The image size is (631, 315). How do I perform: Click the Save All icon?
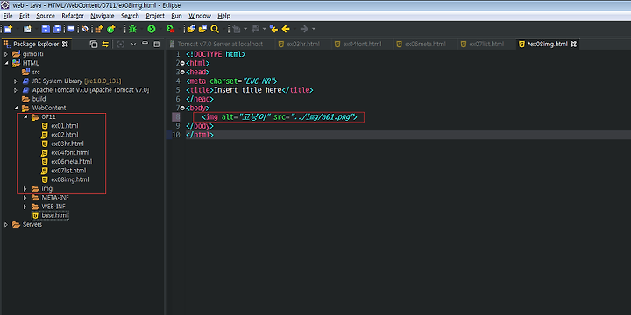click(57, 29)
